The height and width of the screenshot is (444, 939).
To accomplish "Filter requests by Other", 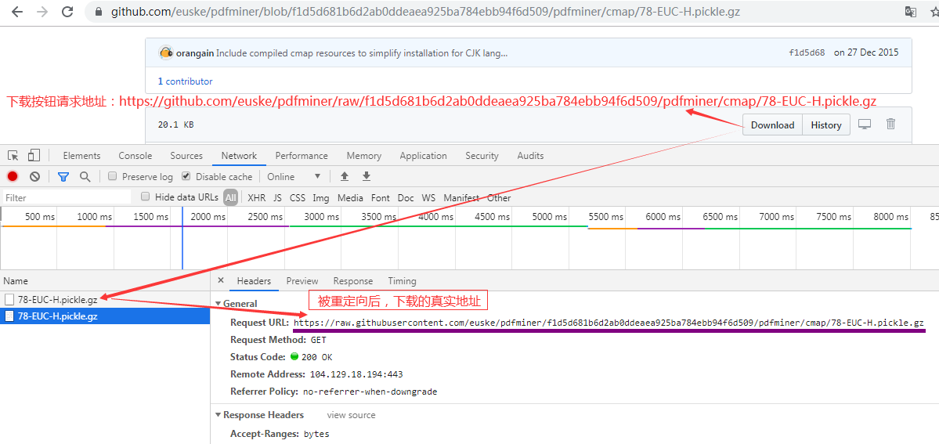I will coord(499,198).
